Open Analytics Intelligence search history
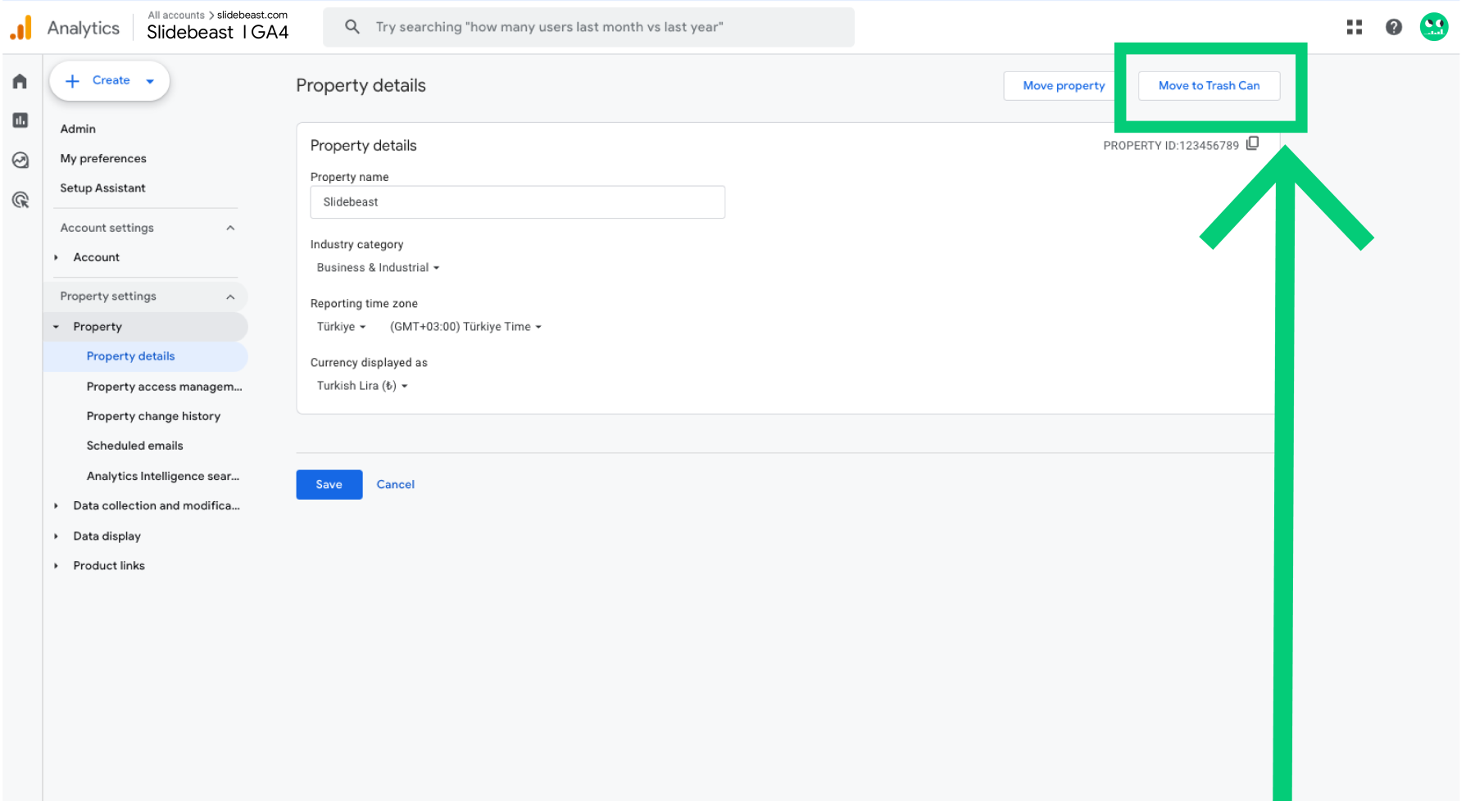Screen dimensions: 1475x801 coord(163,476)
